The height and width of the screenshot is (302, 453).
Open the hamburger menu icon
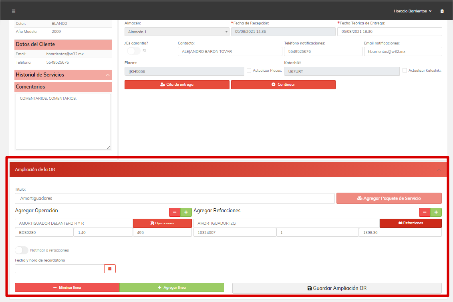14,11
